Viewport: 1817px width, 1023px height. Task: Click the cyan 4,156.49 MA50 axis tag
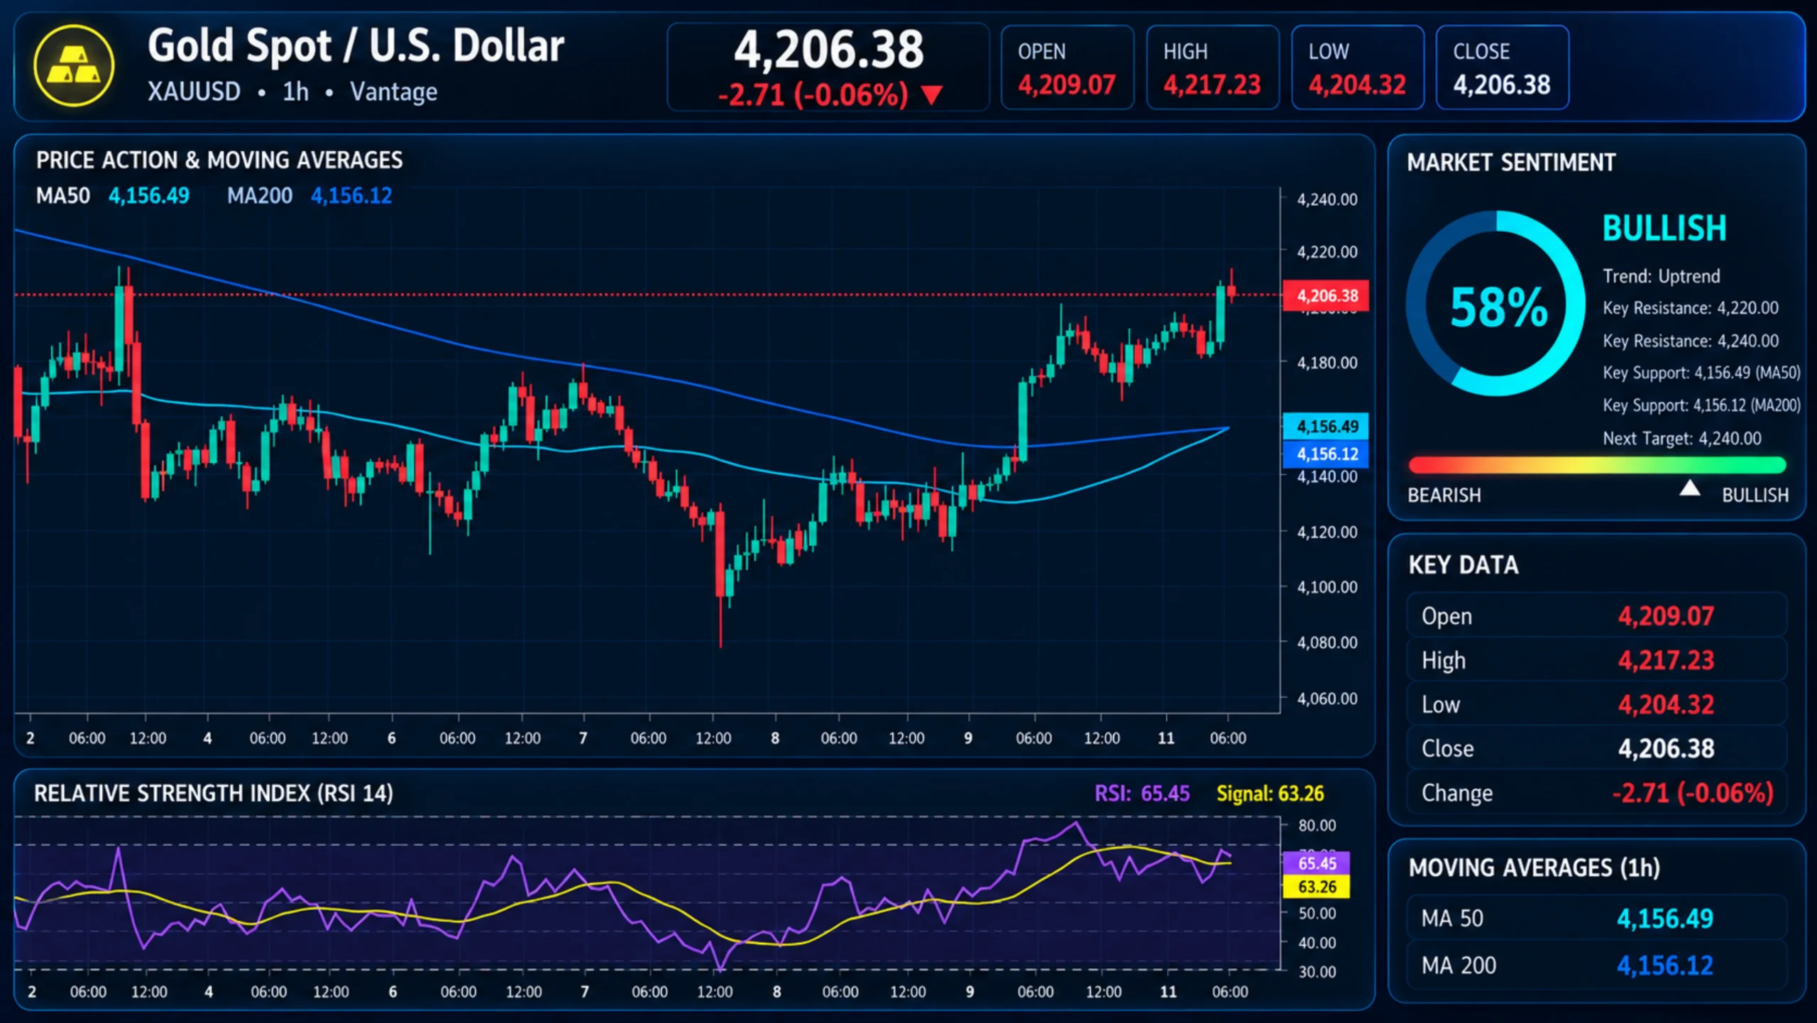point(1326,426)
